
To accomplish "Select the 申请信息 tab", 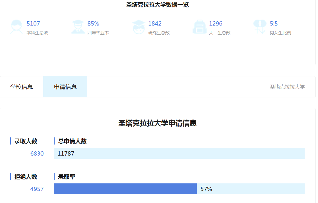I will pos(65,87).
